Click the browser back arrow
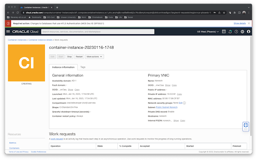Screen dimensions: 257x160 (8, 13)
